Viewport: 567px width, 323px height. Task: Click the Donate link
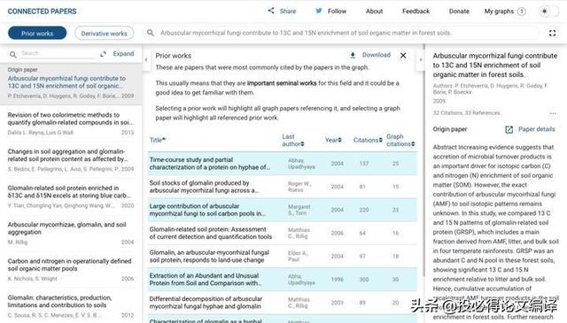(459, 12)
